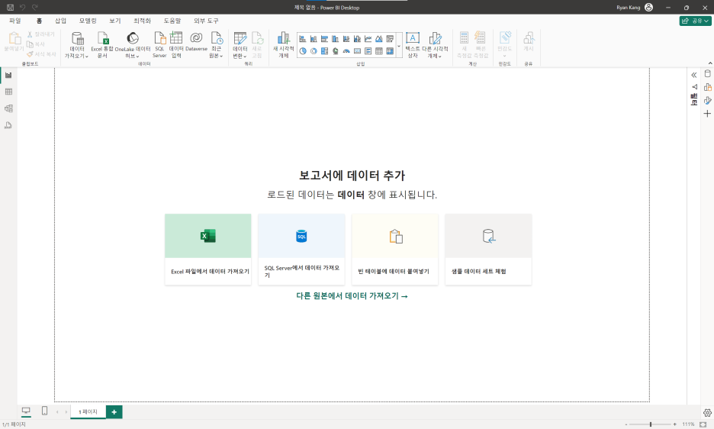Switch to Report view in left sidebar
The height and width of the screenshot is (429, 714).
coord(8,76)
